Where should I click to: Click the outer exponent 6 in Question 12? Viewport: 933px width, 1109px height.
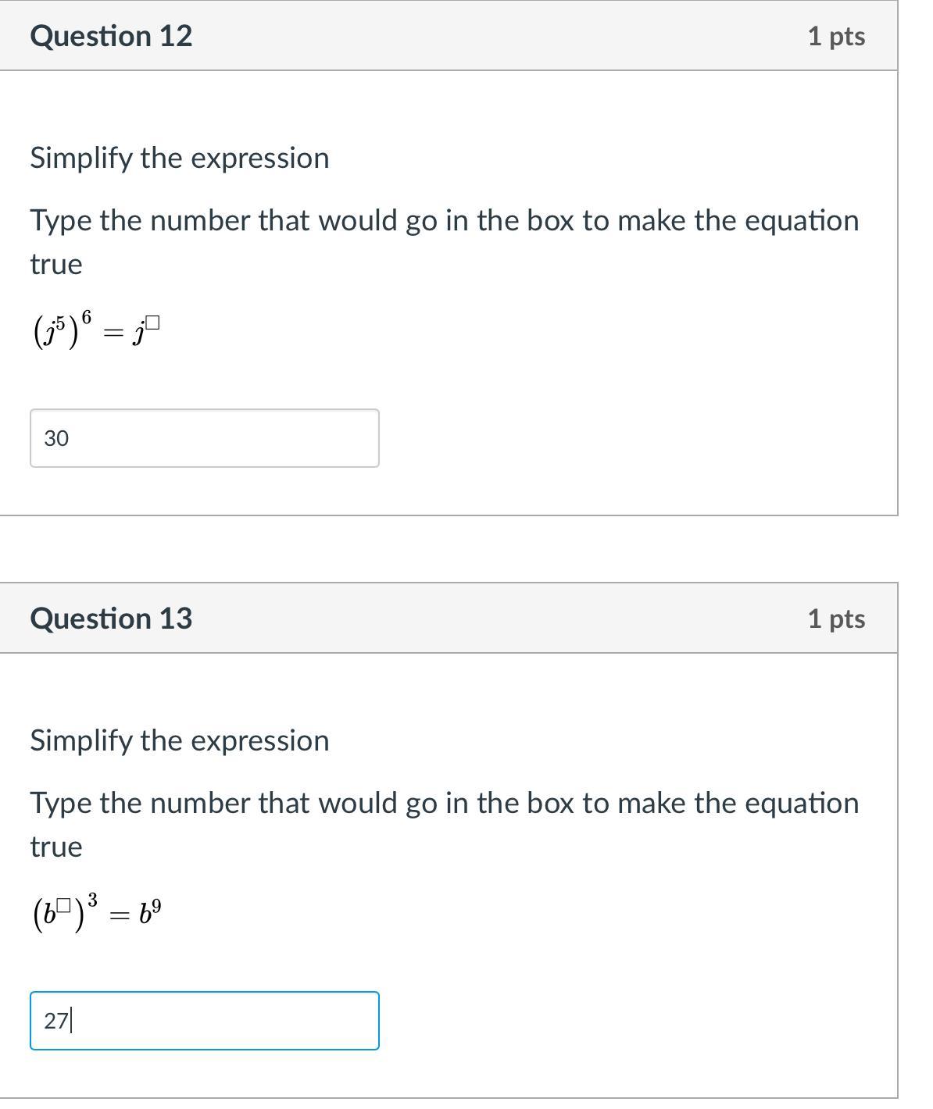pos(87,316)
